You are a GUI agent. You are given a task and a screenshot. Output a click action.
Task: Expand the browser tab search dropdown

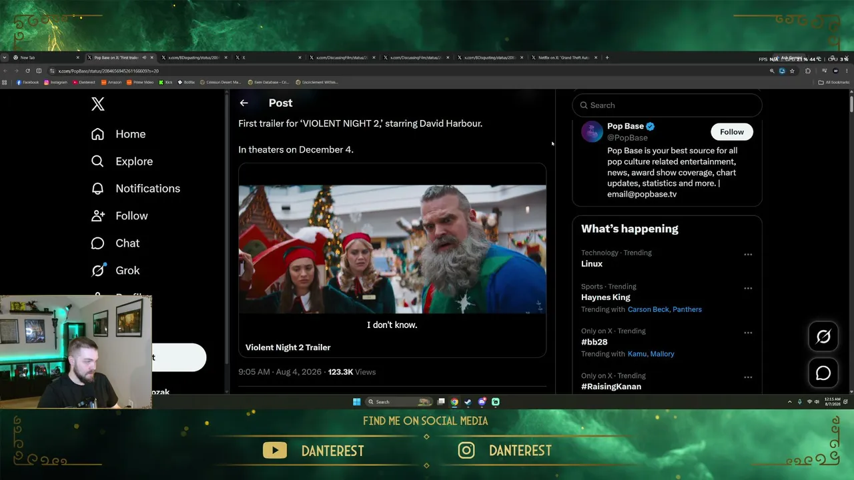tap(5, 57)
